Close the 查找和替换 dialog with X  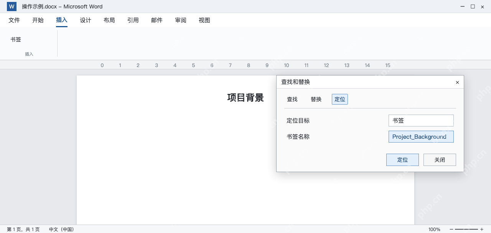click(457, 82)
